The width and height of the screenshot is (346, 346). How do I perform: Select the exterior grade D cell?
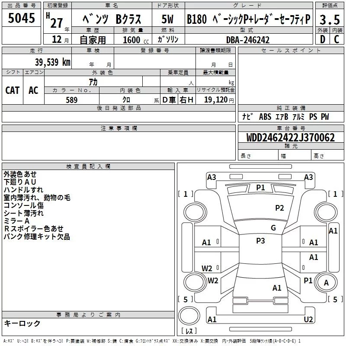322,39
